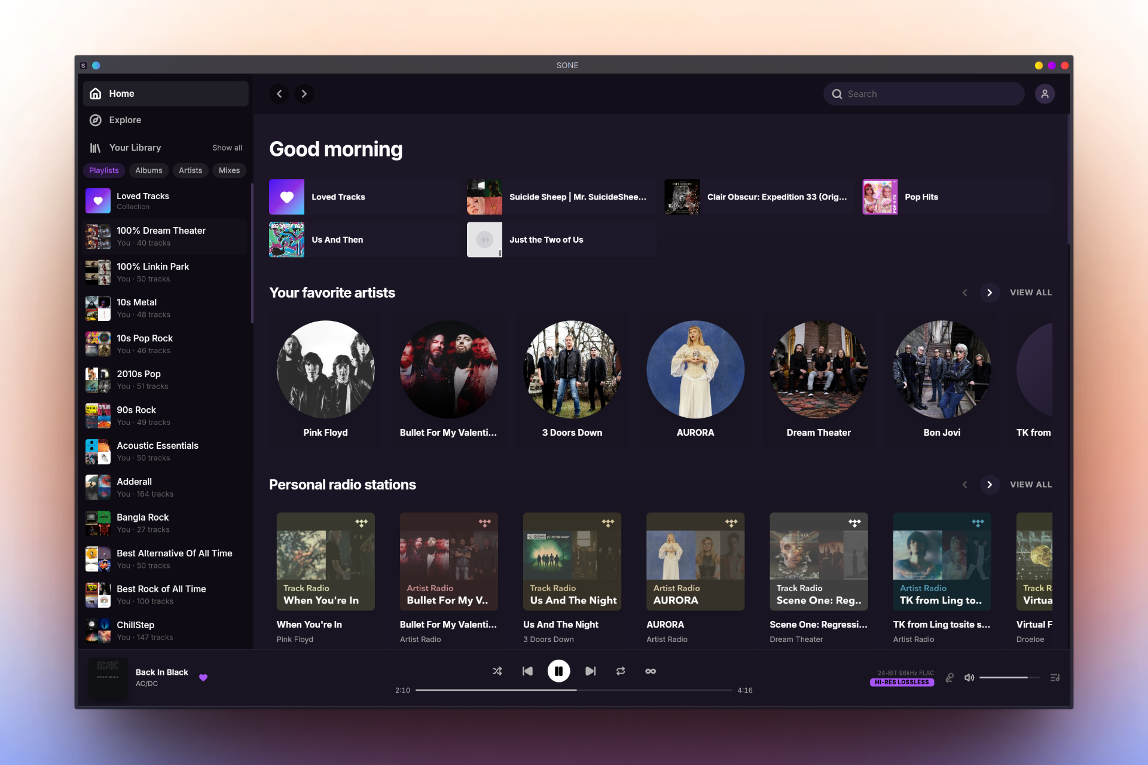Mute the volume speaker icon

969,678
